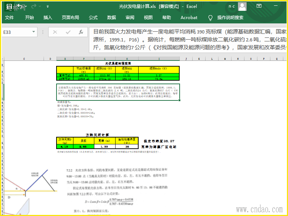Open the 文件 tab
Viewport: 288px width, 216px height.
[x=9, y=17]
